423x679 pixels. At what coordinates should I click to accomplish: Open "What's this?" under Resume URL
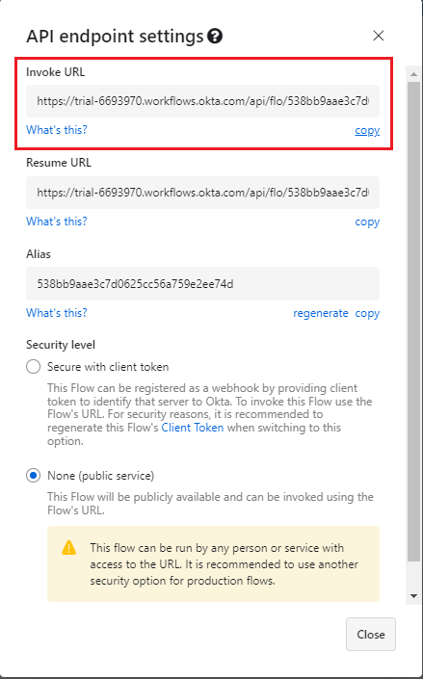coord(57,222)
